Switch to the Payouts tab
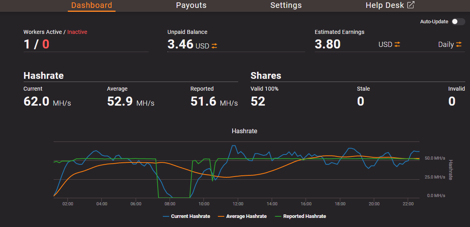The width and height of the screenshot is (470, 227). point(191,6)
